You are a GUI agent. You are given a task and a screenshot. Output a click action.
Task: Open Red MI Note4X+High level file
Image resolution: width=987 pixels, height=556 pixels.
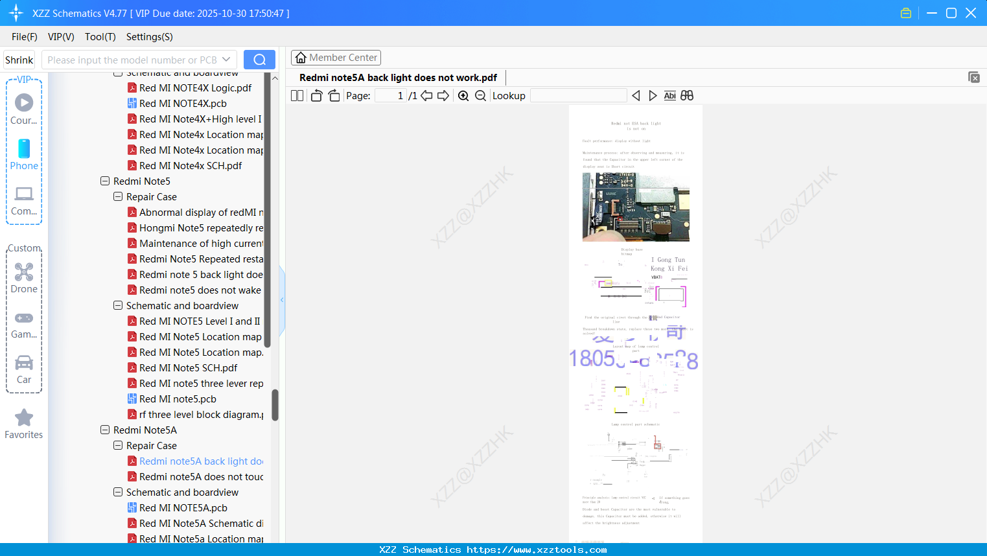(194, 119)
